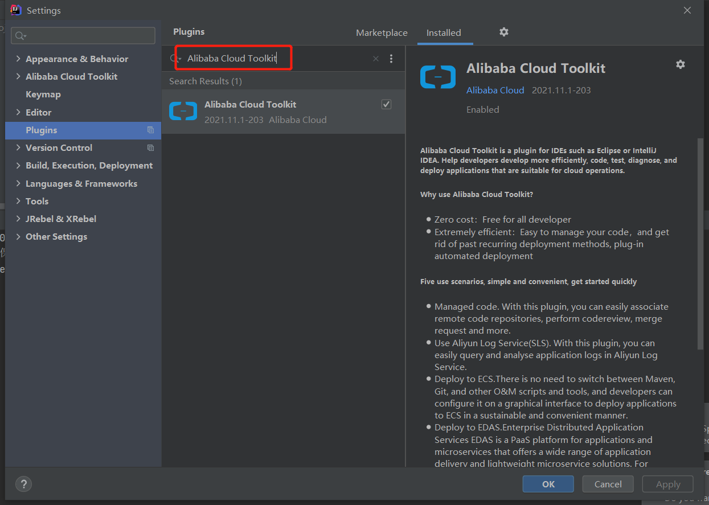709x505 pixels.
Task: Click the settings search input field
Action: point(83,35)
